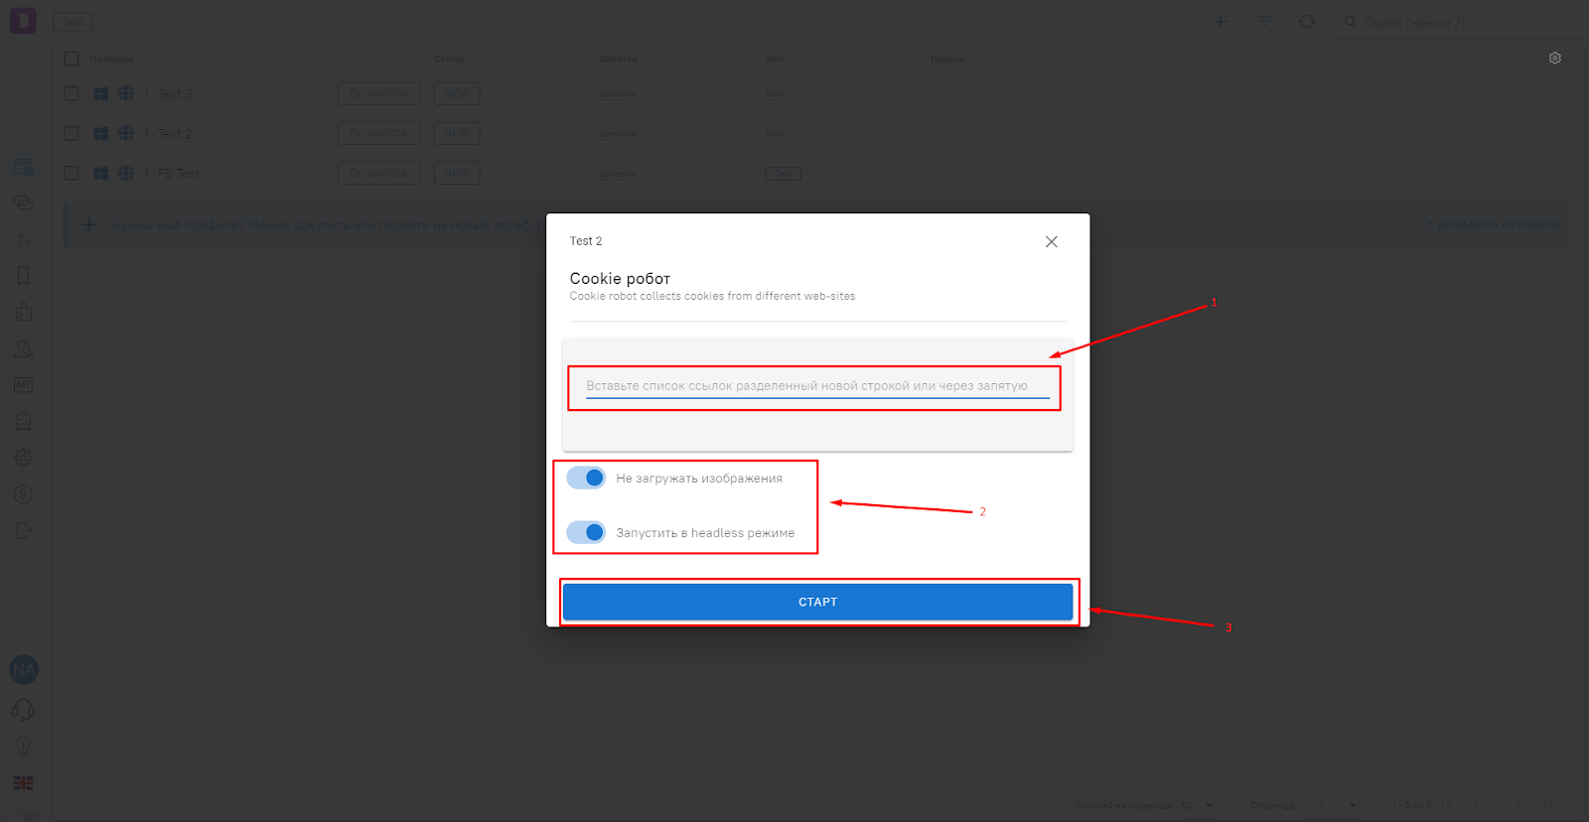Switch language via UK flag icon
This screenshot has width=1589, height=822.
[23, 783]
